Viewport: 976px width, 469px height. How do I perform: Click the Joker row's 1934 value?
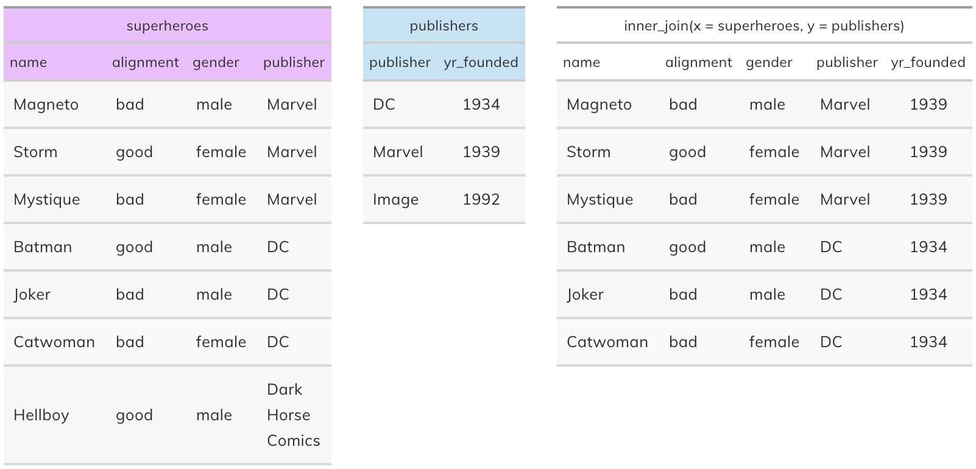(x=928, y=295)
